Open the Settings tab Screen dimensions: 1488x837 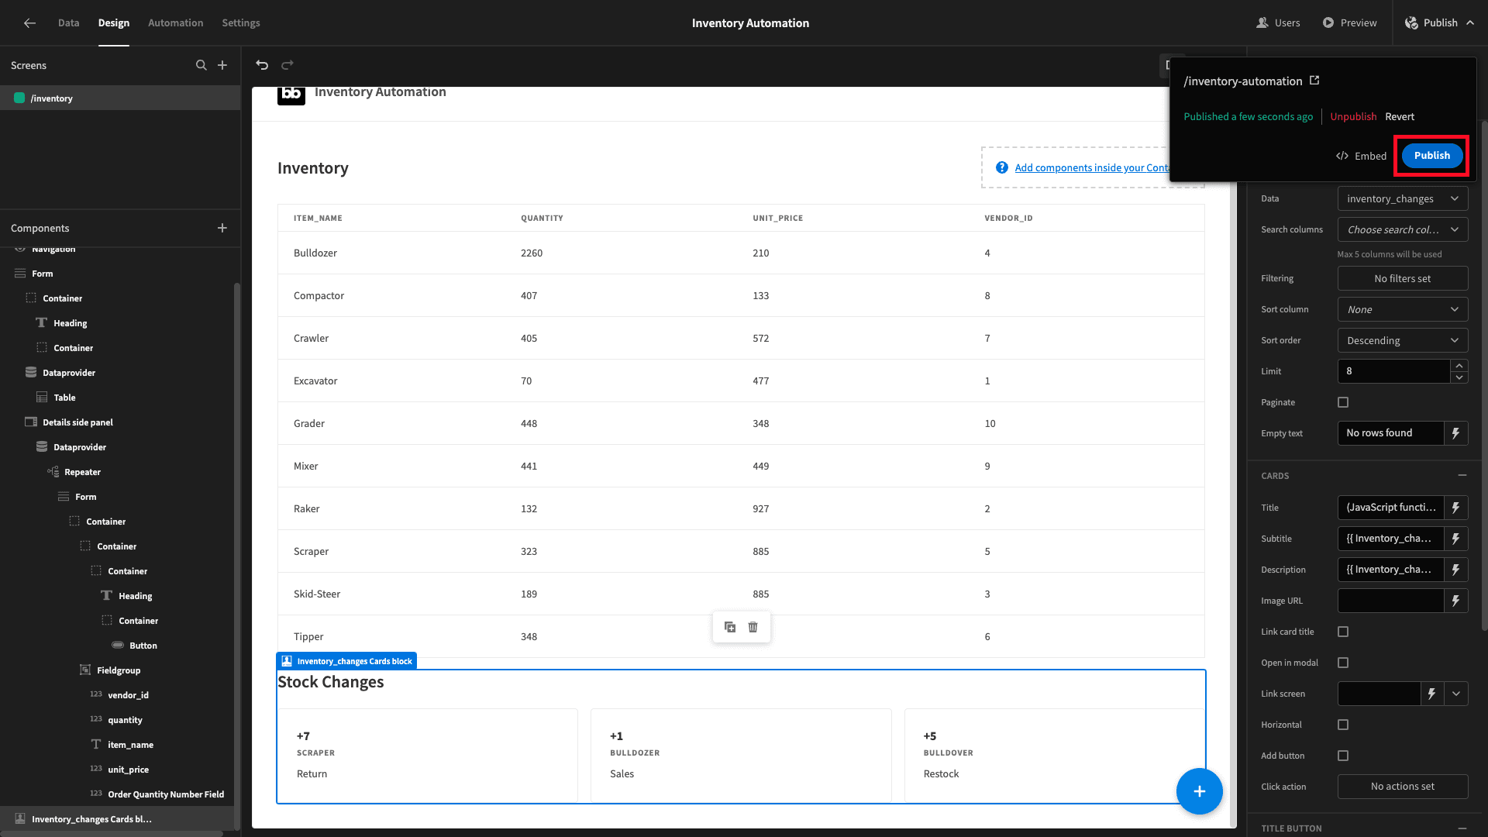tap(241, 23)
